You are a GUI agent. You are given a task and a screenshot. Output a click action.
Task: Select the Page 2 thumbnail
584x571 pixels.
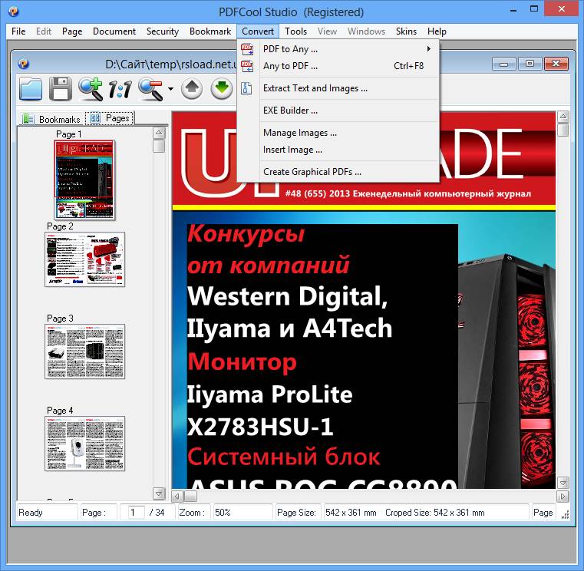coord(84,259)
